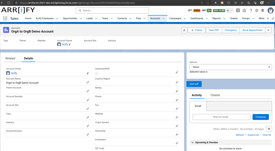Edit the IsGeneratePDF field pencil

click(x=177, y=73)
